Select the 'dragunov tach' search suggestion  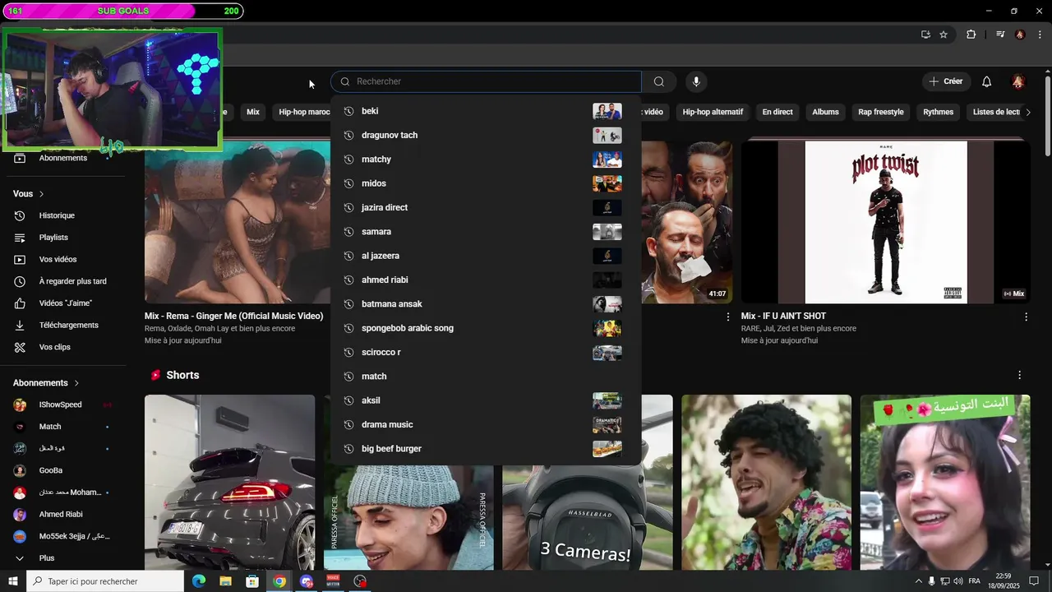(486, 135)
